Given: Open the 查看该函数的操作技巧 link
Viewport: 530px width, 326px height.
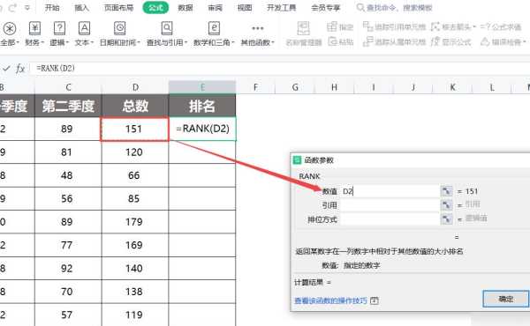Looking at the screenshot, I should pyautogui.click(x=330, y=300).
